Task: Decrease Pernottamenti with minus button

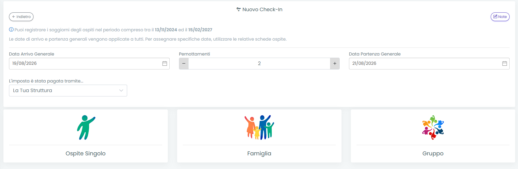Action: pos(184,64)
